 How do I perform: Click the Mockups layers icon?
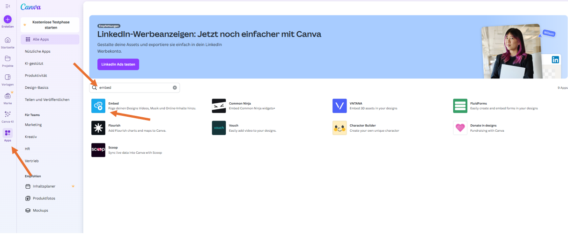click(x=28, y=211)
